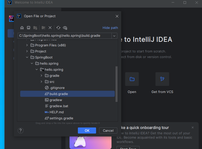Open the project directory toolbar icon
This screenshot has height=149, width=202.
[x=35, y=28]
